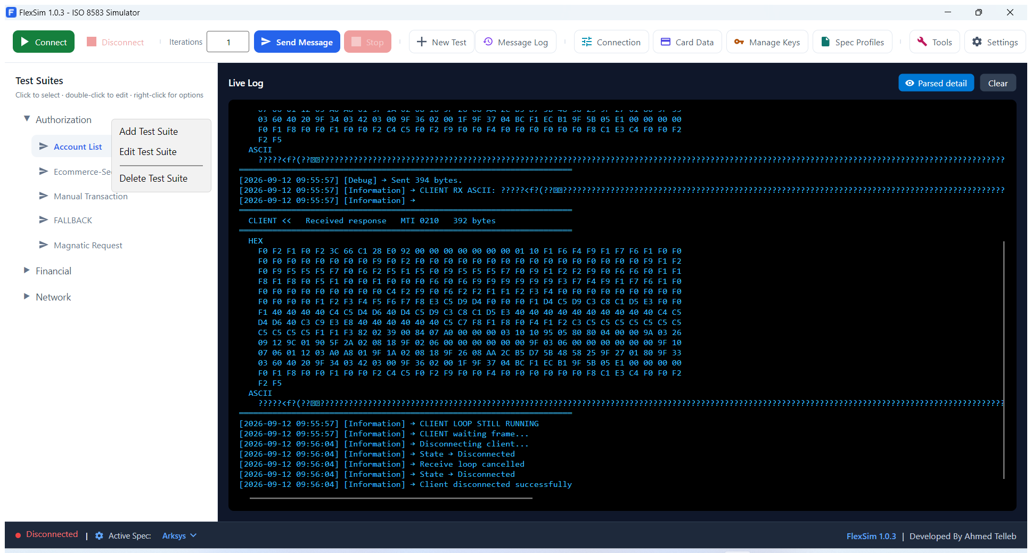Click the Tools wrench icon

coord(922,42)
